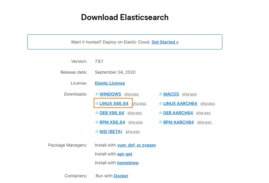Viewport: 269px width, 183px height.
Task: Open the Elastic License link
Action: [x=110, y=83]
